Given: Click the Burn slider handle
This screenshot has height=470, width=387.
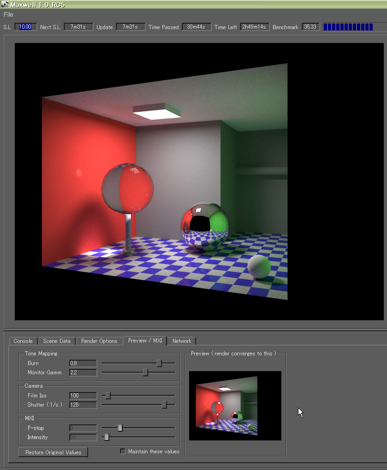Looking at the screenshot, I should click(x=159, y=363).
